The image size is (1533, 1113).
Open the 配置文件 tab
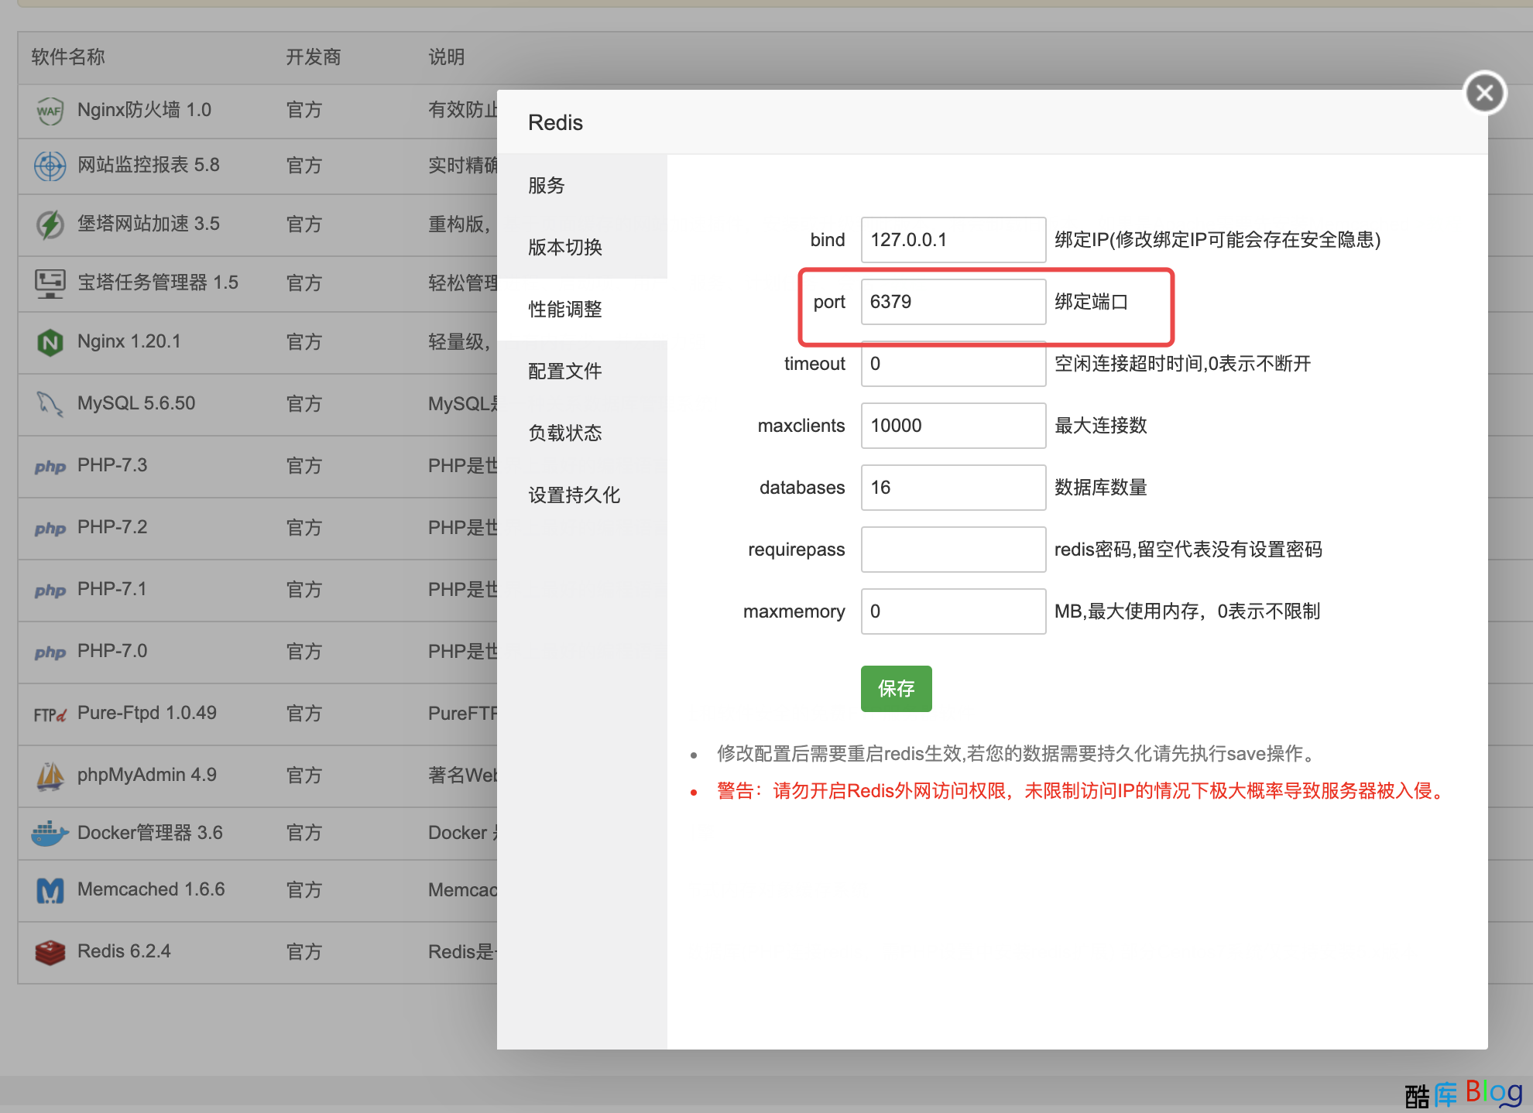point(582,372)
